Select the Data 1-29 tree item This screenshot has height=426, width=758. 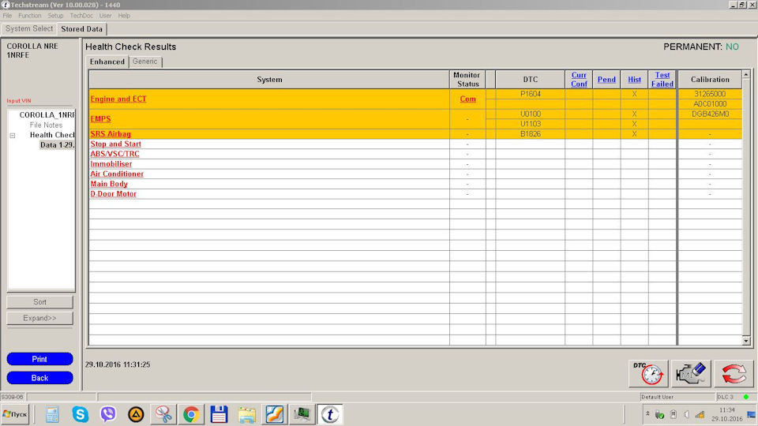pyautogui.click(x=57, y=145)
